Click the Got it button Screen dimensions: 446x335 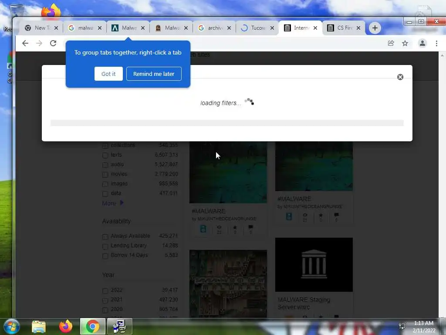[108, 74]
